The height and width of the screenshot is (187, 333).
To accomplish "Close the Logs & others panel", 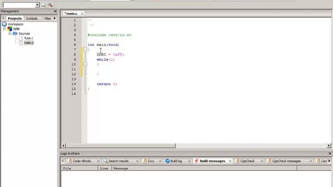I will (x=330, y=153).
